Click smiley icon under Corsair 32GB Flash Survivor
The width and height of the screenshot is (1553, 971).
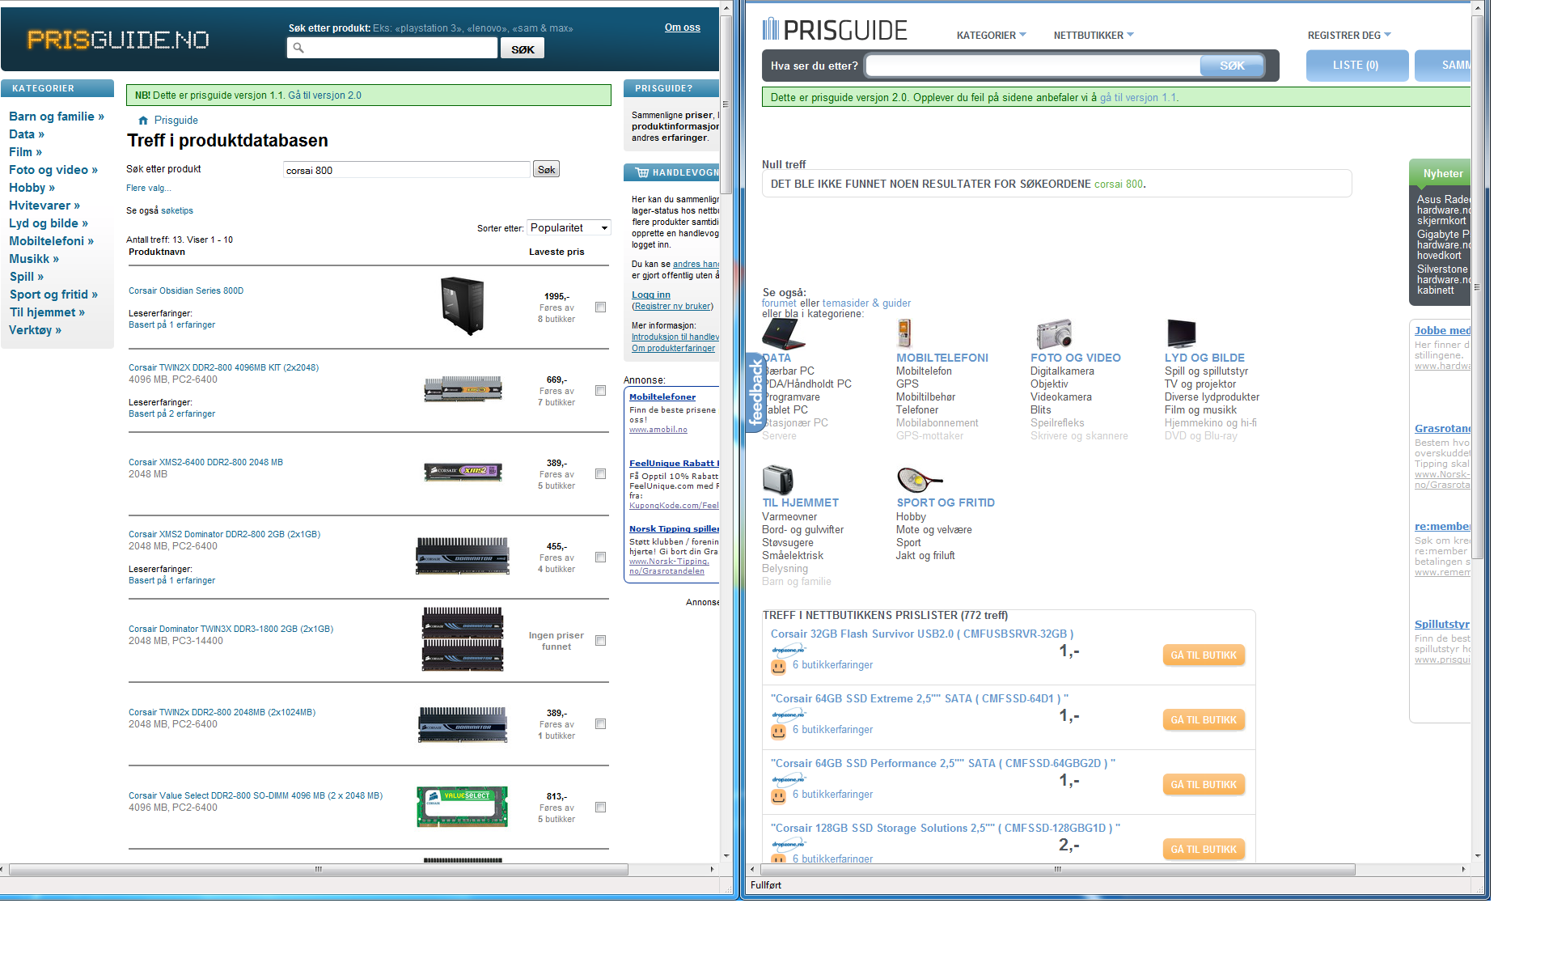pos(778,667)
